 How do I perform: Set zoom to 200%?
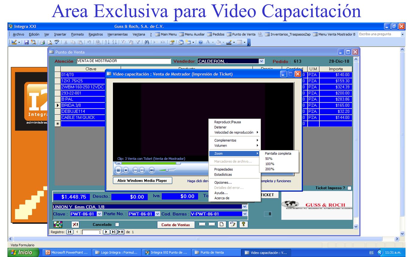[270, 169]
